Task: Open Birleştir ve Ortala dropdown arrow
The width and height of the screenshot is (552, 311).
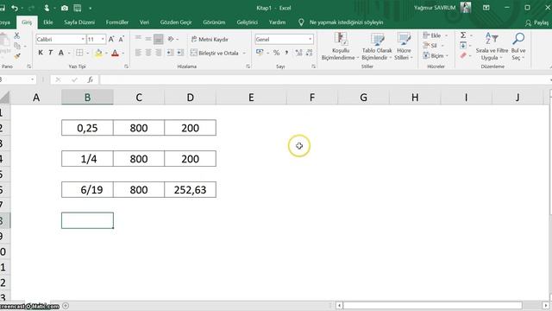Action: (244, 54)
